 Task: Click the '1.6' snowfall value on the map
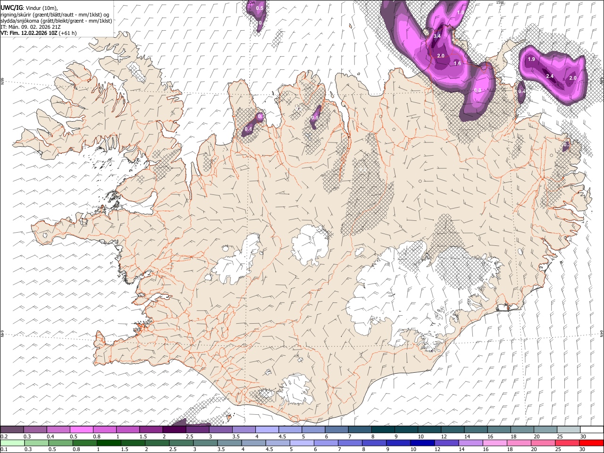(x=457, y=63)
